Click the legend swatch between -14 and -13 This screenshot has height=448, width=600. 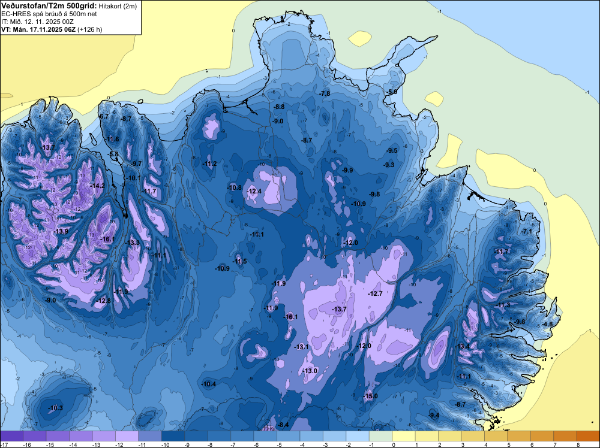point(81,436)
